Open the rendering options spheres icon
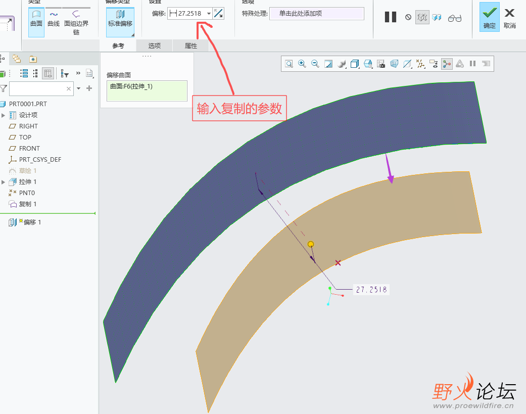 pos(342,64)
